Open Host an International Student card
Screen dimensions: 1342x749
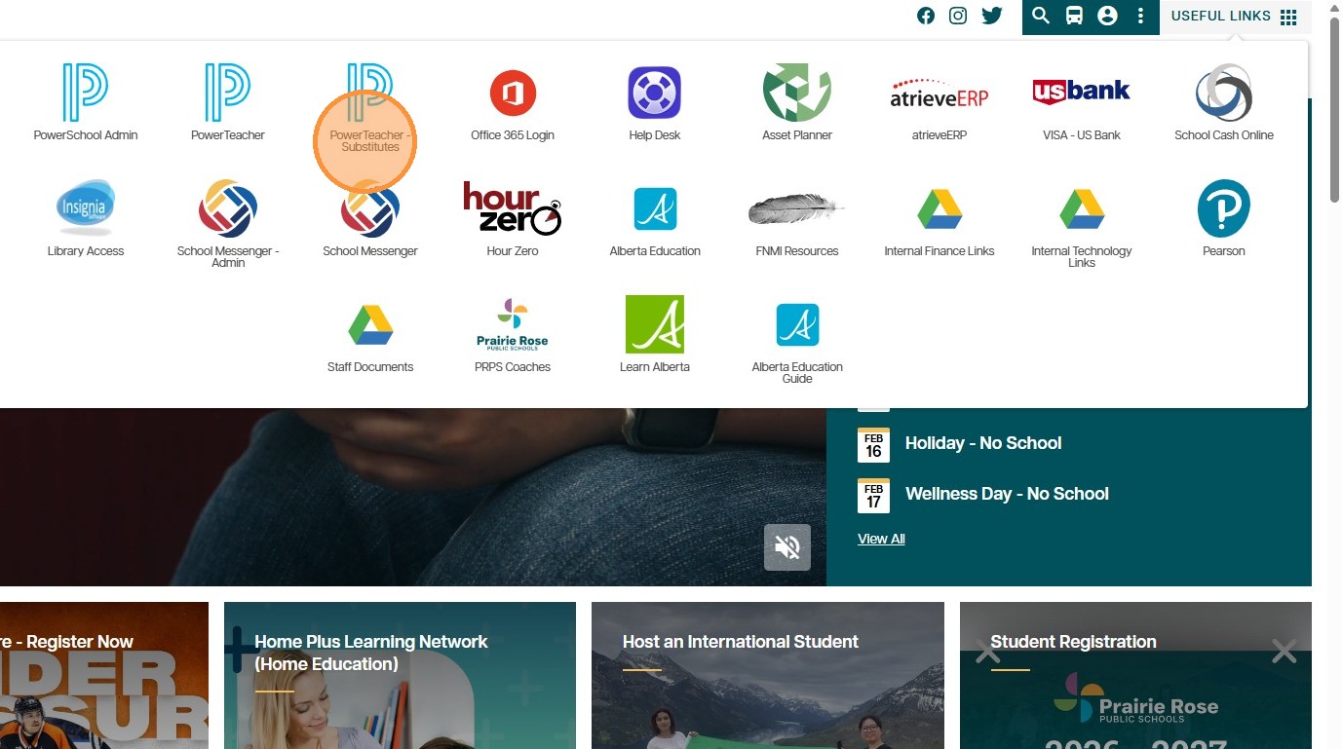[x=768, y=676]
